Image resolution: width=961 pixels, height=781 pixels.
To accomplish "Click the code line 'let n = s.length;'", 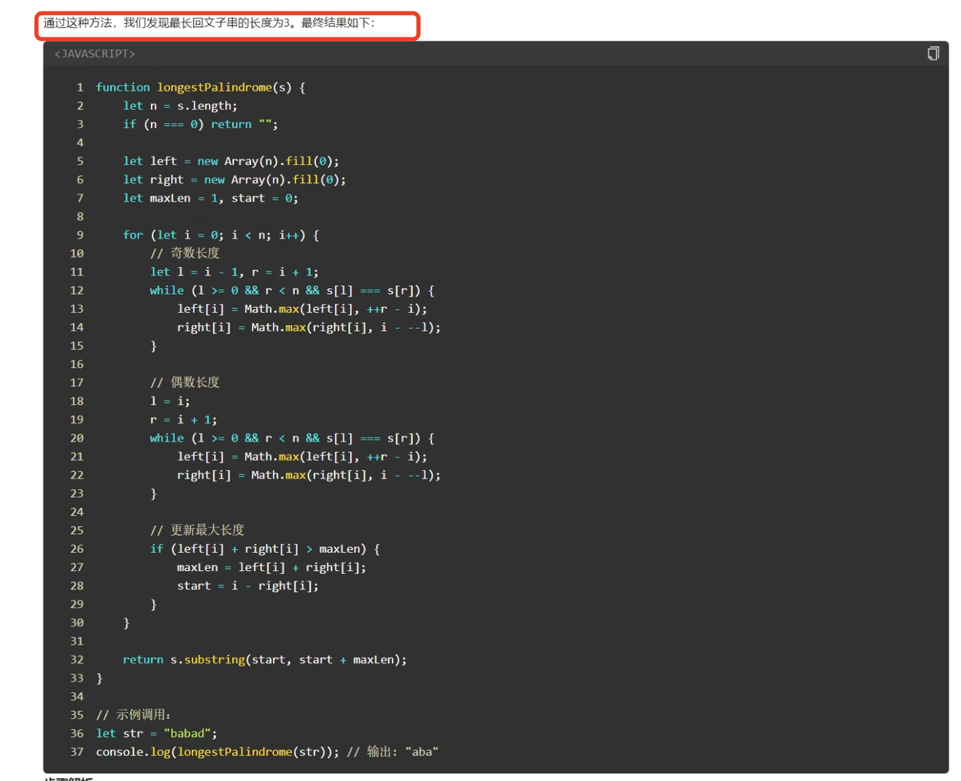I will point(180,106).
